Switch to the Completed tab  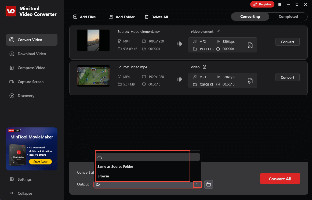click(x=288, y=17)
